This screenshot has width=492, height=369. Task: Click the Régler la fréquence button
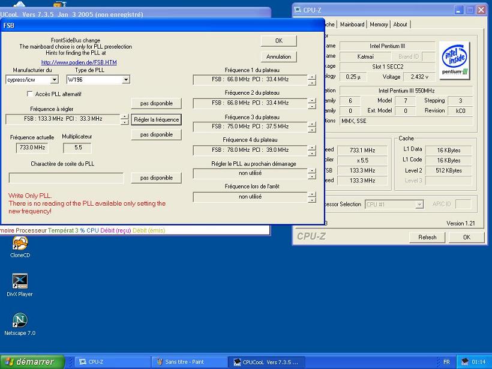156,119
